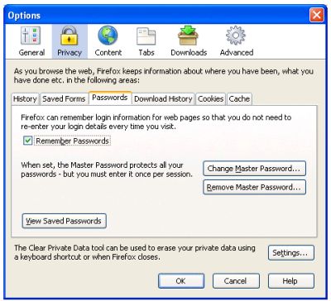Open the Download History tab

(163, 99)
